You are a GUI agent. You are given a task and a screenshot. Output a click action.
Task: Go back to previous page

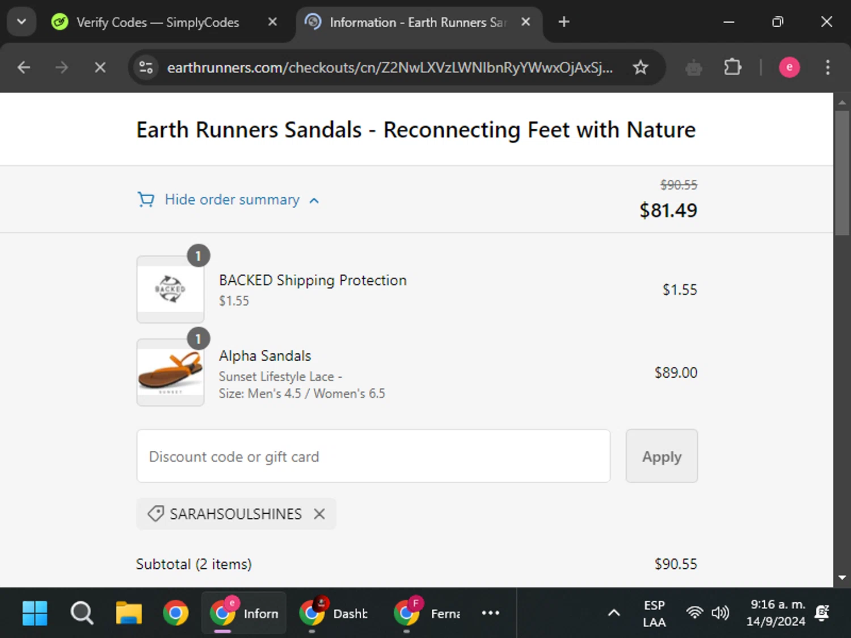24,67
